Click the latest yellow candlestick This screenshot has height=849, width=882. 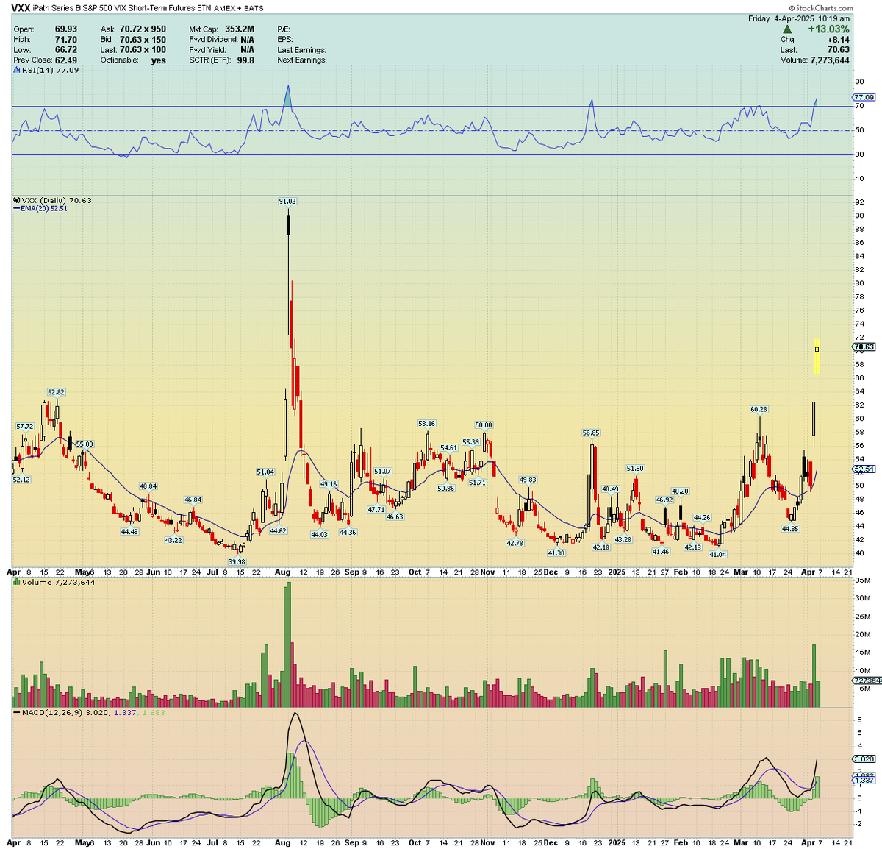click(x=817, y=357)
